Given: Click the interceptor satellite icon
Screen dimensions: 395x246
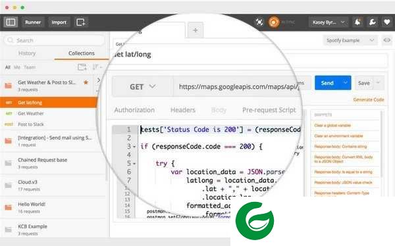Looking at the screenshot, I should tap(259, 22).
